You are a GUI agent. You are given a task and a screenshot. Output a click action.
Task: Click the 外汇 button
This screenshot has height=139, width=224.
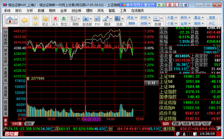point(212,23)
